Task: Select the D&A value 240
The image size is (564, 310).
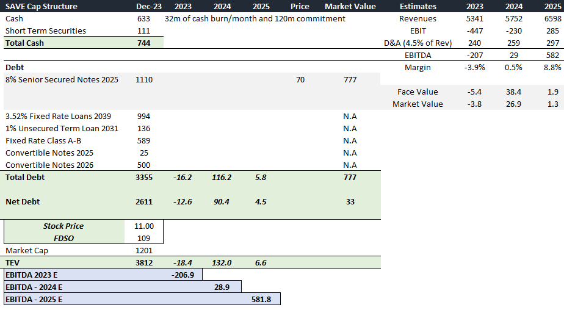Action: pyautogui.click(x=474, y=43)
